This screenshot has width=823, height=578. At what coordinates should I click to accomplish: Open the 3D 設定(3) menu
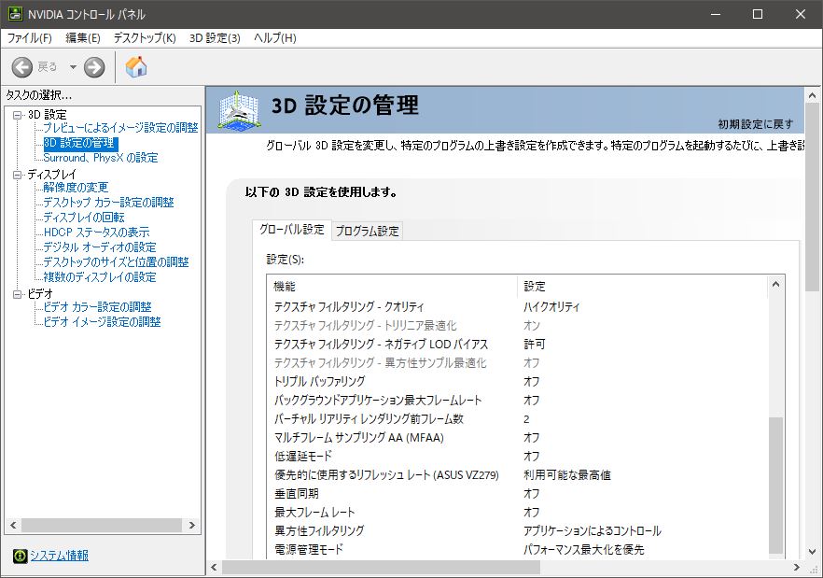pos(215,38)
